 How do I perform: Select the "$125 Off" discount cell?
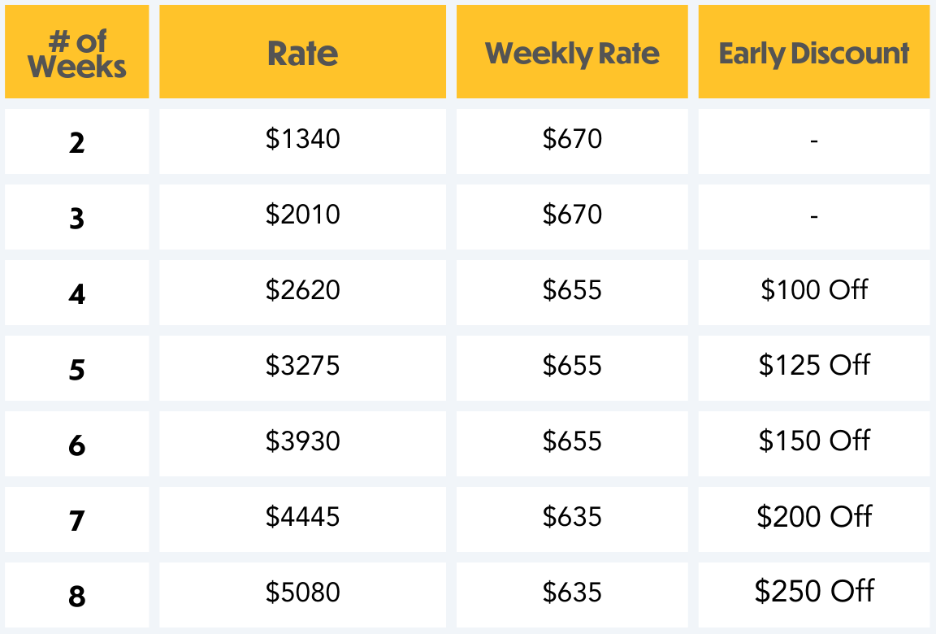[x=814, y=366]
